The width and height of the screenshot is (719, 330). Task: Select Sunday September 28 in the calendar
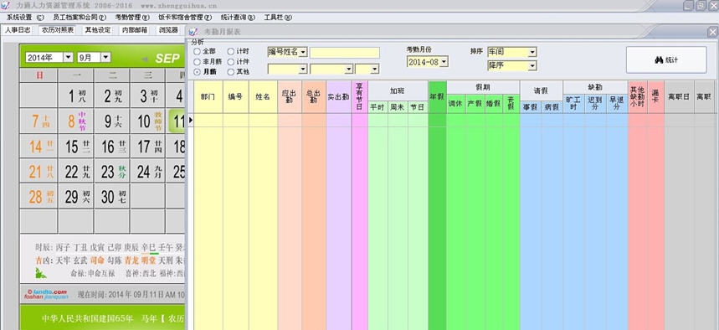39,197
